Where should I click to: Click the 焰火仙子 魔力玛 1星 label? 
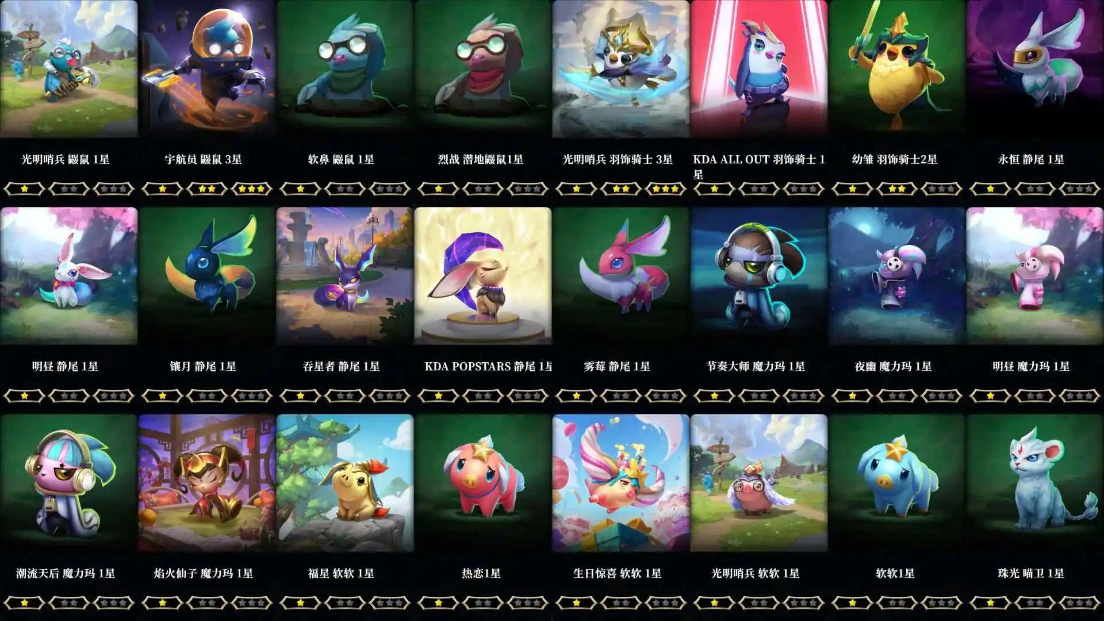204,573
